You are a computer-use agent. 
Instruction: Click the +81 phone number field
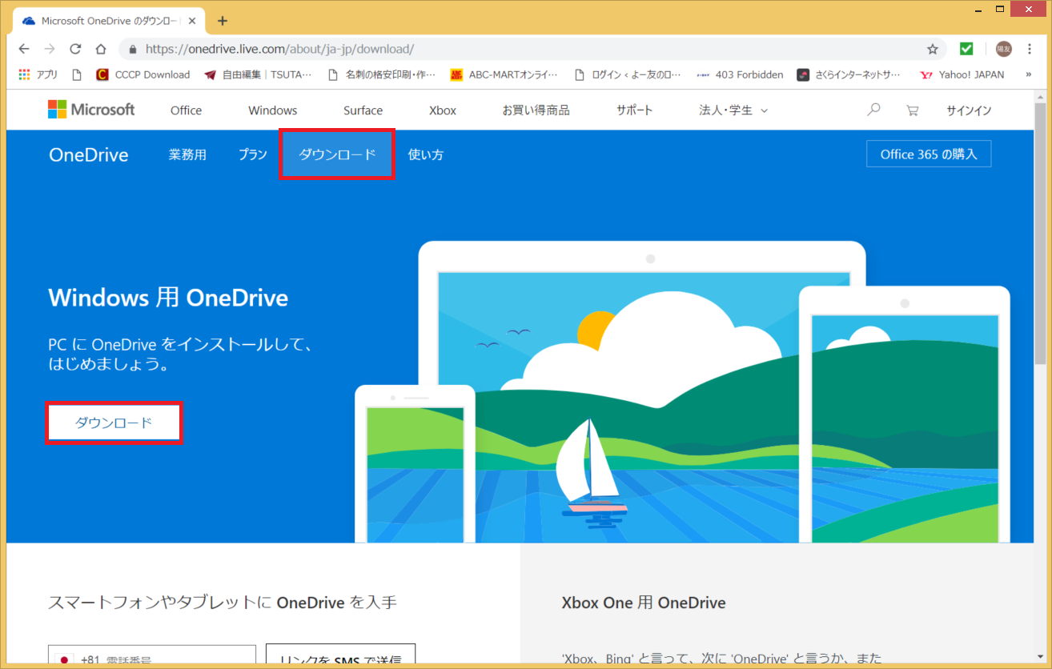152,656
